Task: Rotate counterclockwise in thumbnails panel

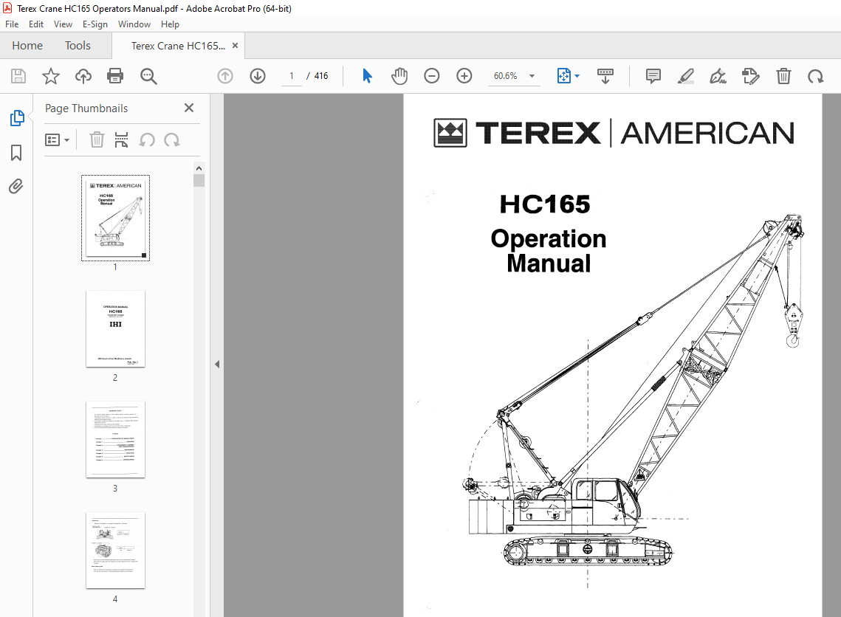Action: point(147,140)
